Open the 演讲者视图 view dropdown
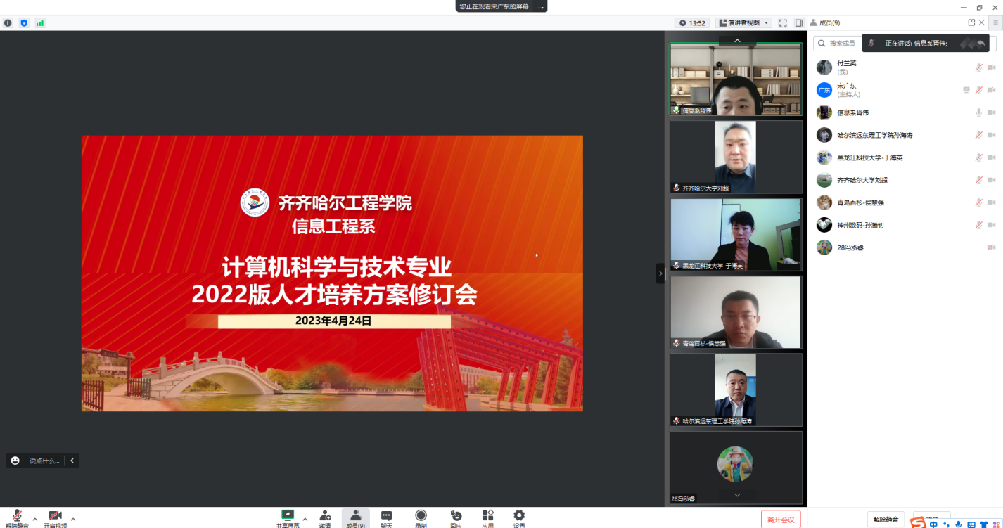 coord(743,23)
